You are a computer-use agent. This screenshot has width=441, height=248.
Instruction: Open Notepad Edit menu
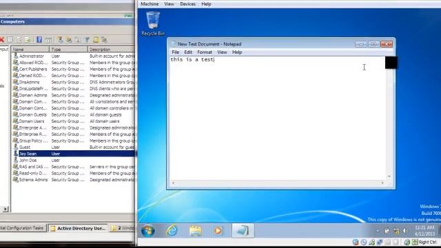[x=188, y=52]
